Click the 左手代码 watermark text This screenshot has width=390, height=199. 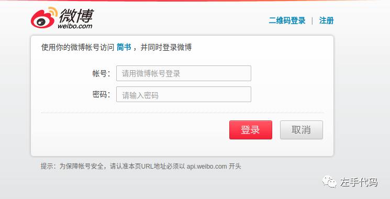tap(359, 182)
